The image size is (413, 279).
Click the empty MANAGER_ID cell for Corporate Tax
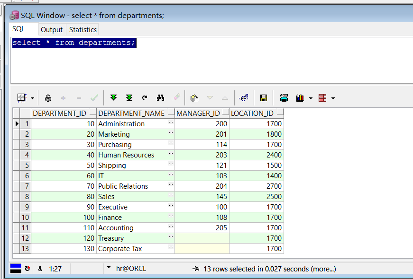click(202, 249)
